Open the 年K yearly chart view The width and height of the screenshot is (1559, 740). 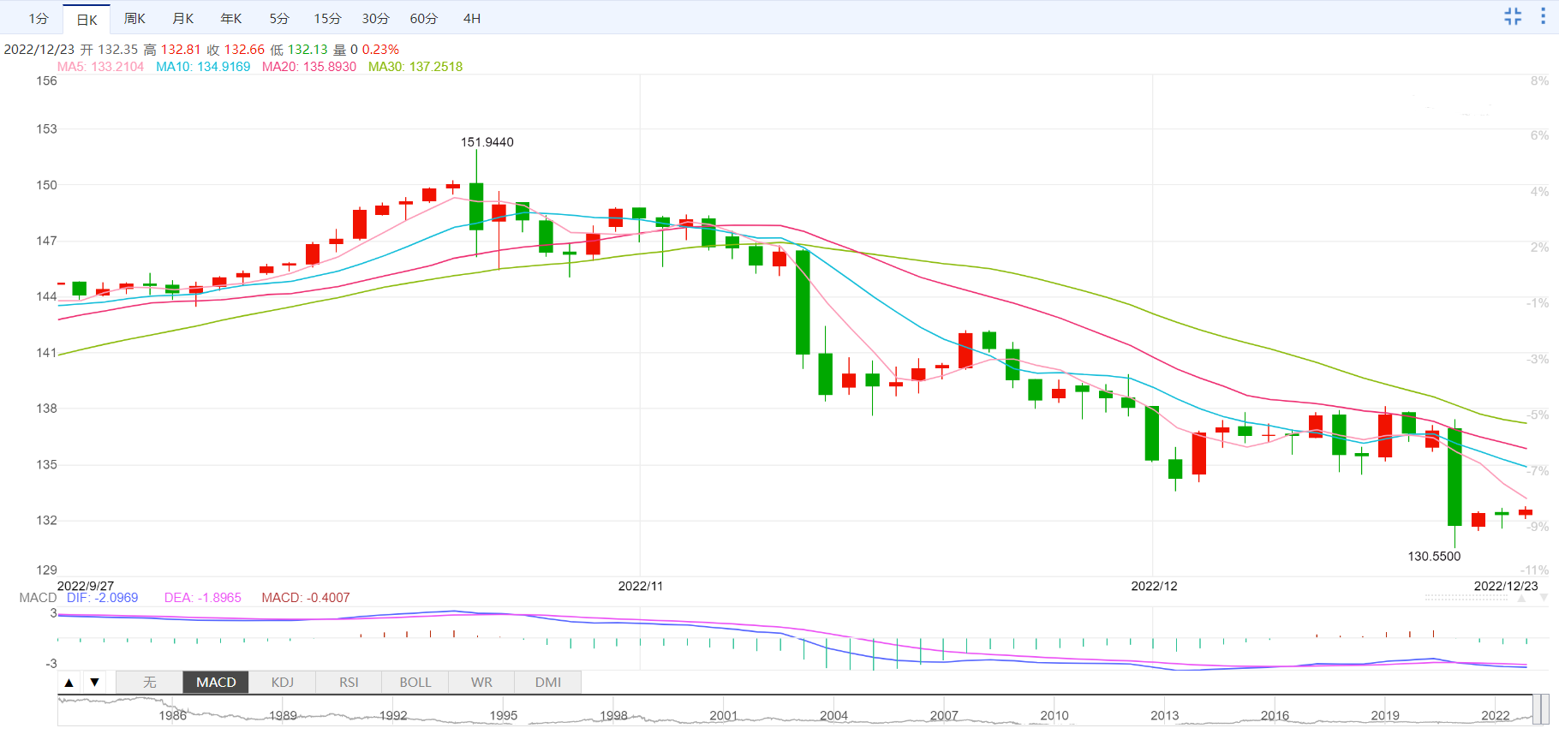pos(231,19)
